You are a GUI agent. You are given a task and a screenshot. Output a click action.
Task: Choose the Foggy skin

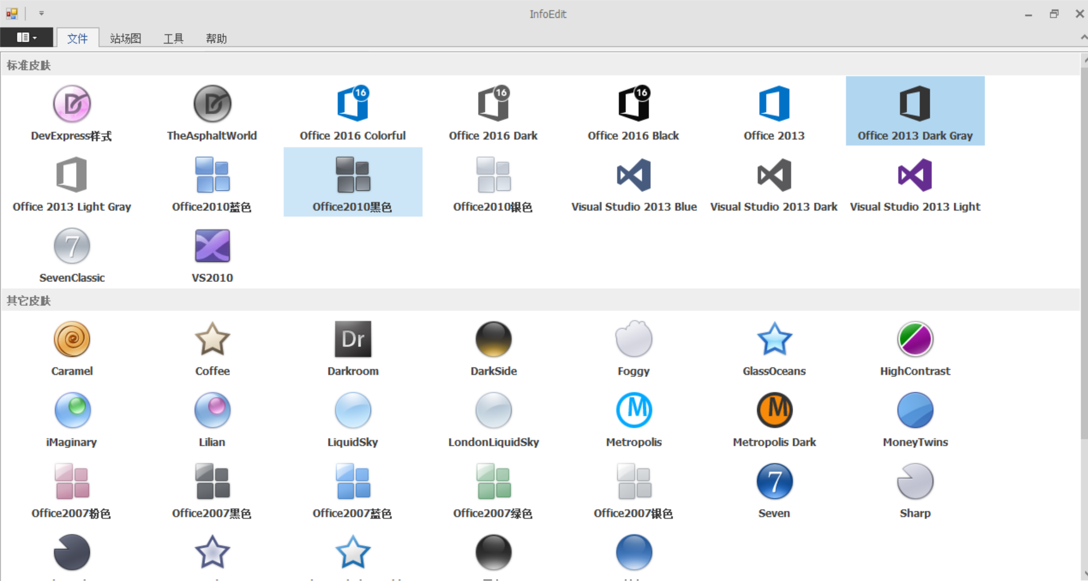634,347
